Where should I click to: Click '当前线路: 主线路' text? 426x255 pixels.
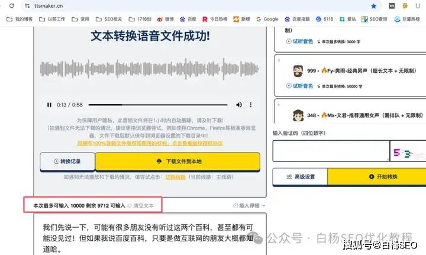pos(211,177)
